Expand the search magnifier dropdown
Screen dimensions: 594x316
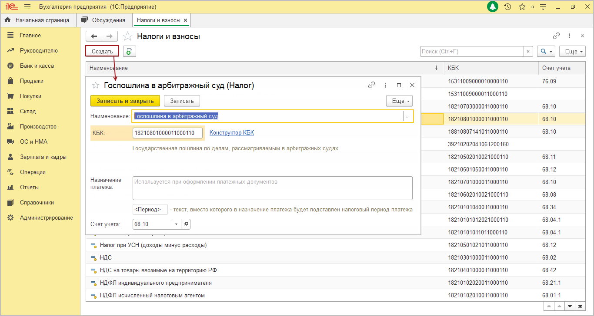click(x=546, y=52)
